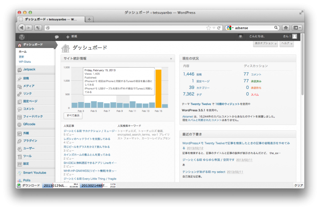Open the comments bubble in admin bar
The width and height of the screenshot is (320, 210).
tap(57, 37)
